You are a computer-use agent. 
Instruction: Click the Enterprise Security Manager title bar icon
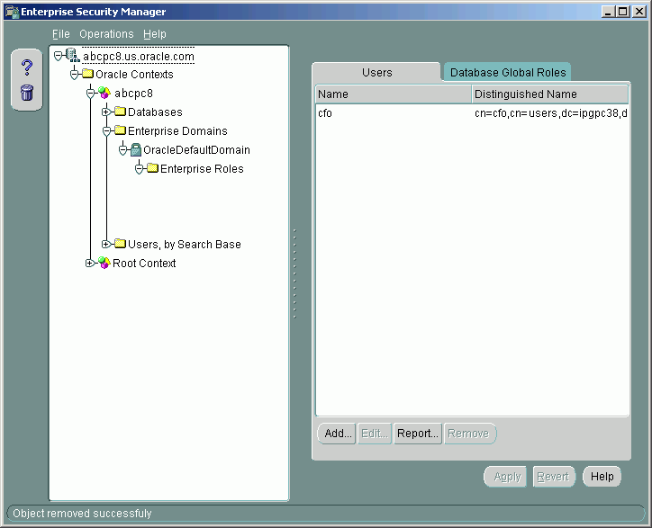pos(12,12)
